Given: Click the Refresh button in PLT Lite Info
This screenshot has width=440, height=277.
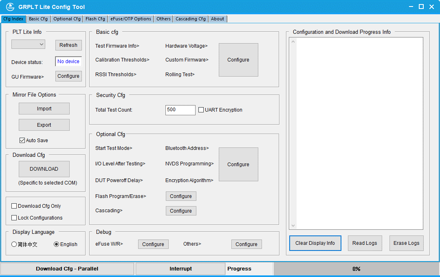Looking at the screenshot, I should 68,45.
